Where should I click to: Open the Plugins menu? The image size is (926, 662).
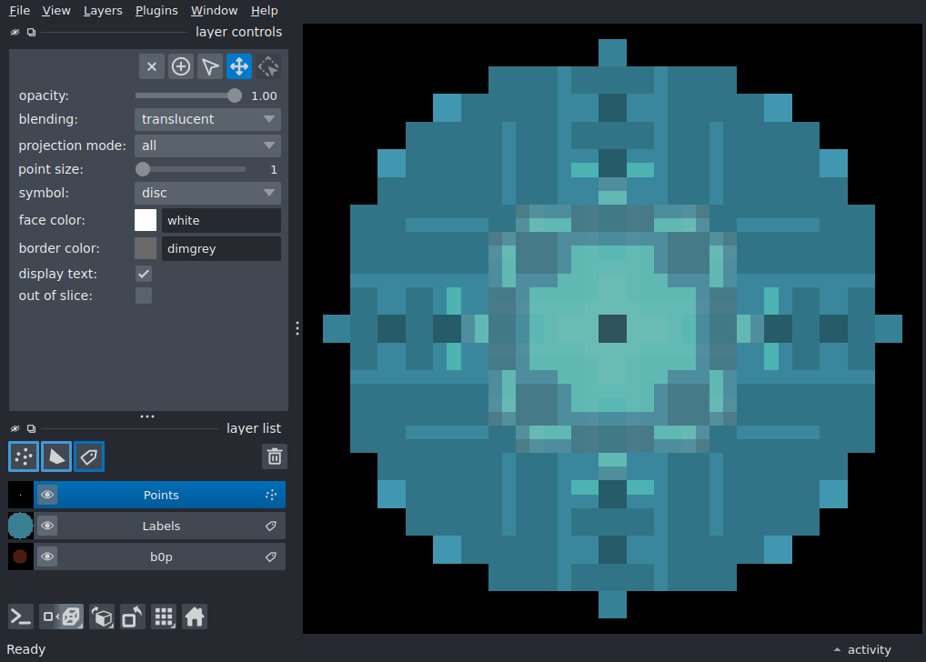tap(156, 11)
